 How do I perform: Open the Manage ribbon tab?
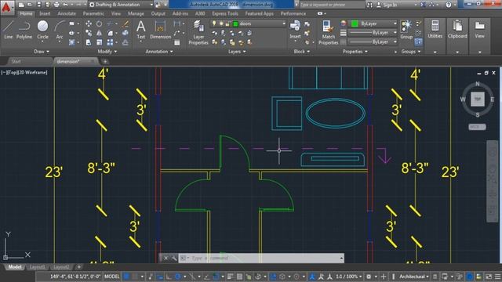(x=136, y=14)
